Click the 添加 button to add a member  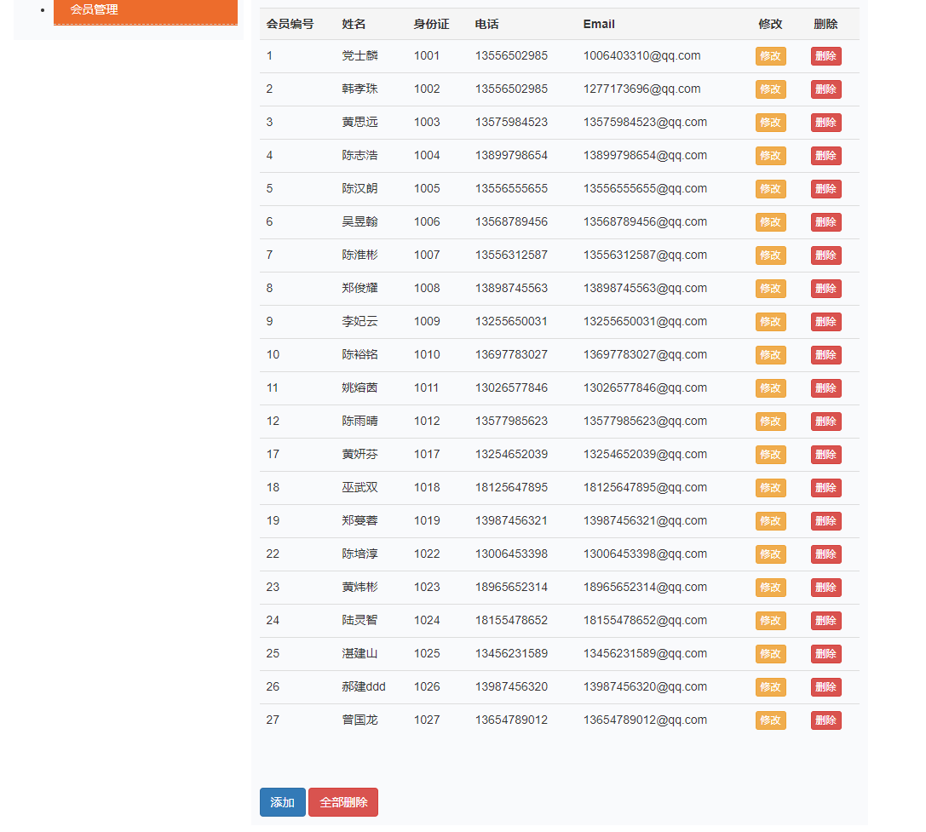click(282, 801)
